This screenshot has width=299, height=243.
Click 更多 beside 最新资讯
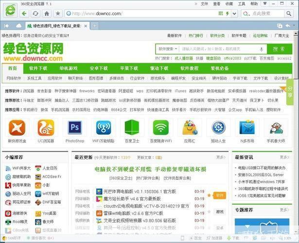coord(285,157)
